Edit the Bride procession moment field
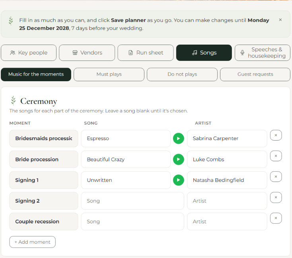The image size is (292, 258). coord(44,159)
